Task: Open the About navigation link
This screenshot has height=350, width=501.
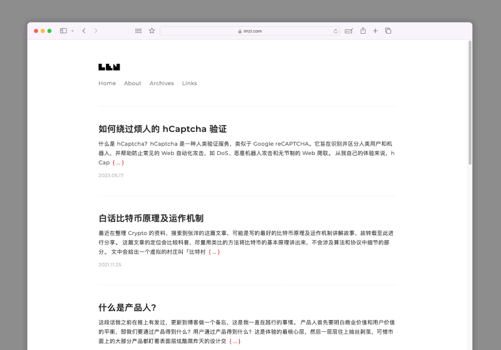Action: click(133, 83)
